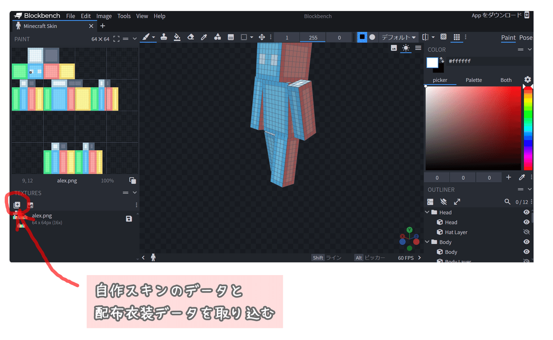Toggle viewport background image icon
The width and height of the screenshot is (553, 340).
click(394, 48)
